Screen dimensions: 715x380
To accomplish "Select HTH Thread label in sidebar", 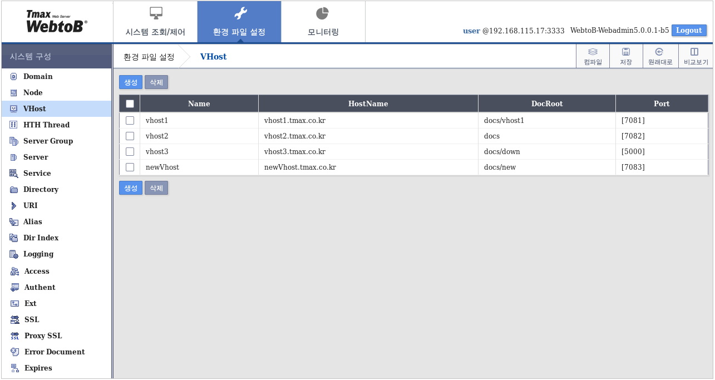I will (46, 125).
